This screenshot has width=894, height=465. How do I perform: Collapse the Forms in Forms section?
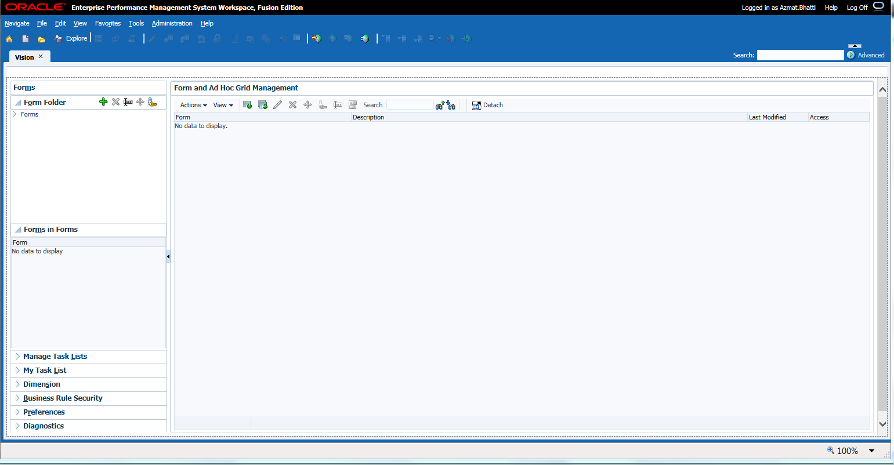click(x=18, y=230)
